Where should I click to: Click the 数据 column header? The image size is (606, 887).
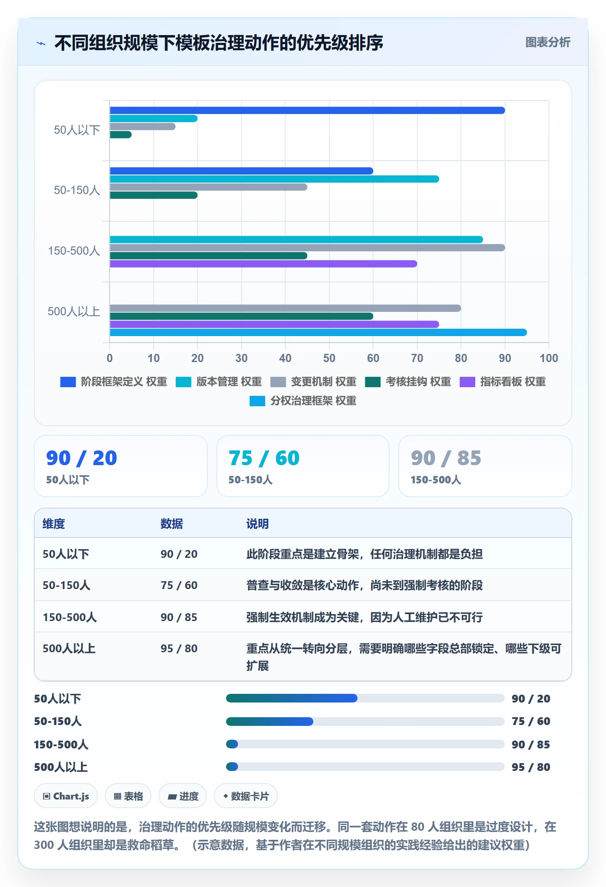coord(172,524)
